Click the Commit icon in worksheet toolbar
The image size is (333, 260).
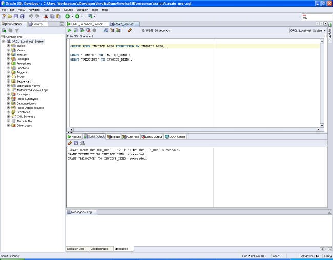[x=82, y=30]
